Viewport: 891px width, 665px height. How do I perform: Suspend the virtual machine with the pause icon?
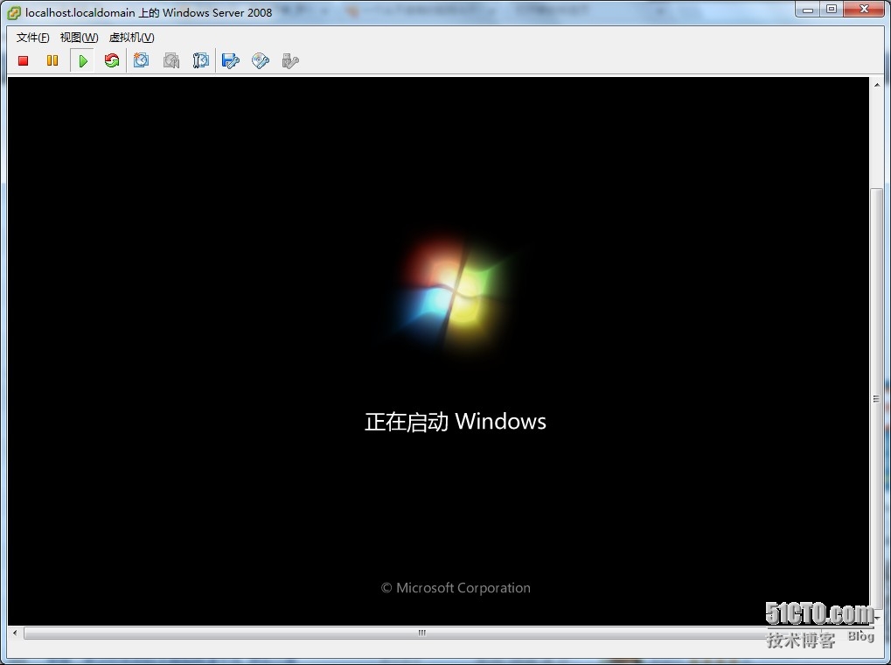pos(52,60)
